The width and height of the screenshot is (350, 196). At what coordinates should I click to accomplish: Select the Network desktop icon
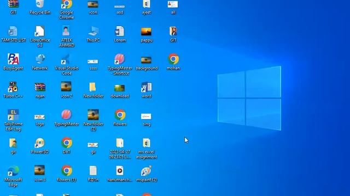tap(40, 62)
